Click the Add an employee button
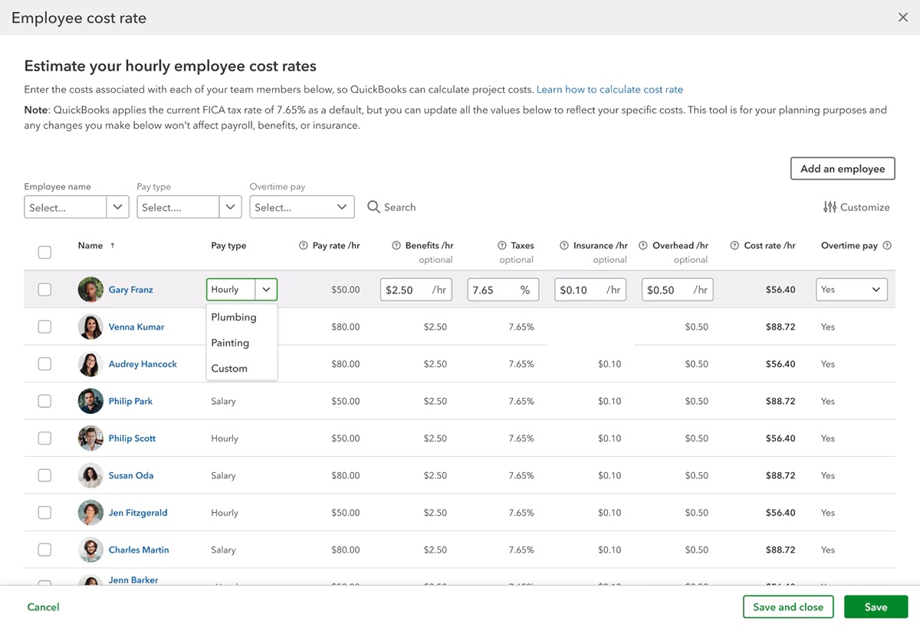This screenshot has width=920, height=627. (x=842, y=169)
